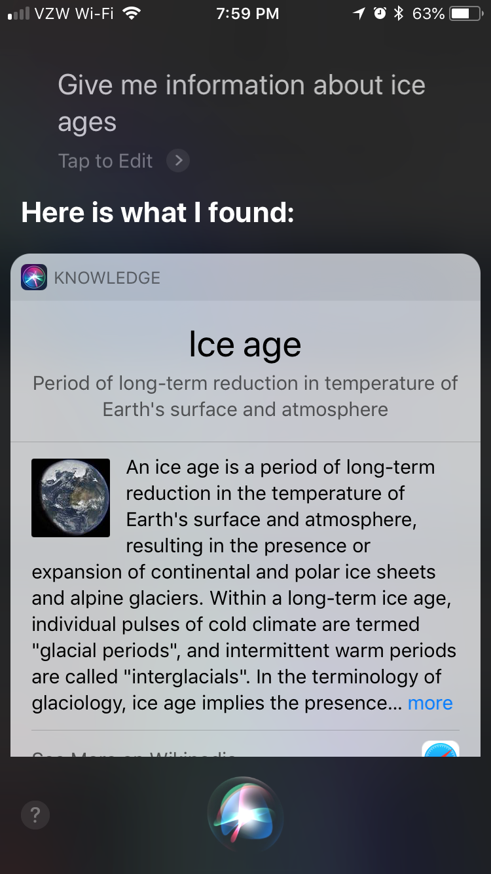The width and height of the screenshot is (491, 874).
Task: Open Siri help question mark icon
Action: (35, 814)
